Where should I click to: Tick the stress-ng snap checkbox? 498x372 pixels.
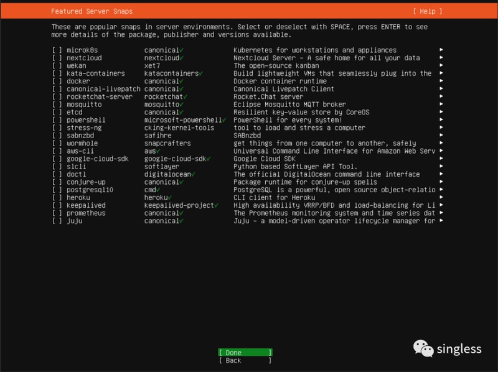[57, 128]
